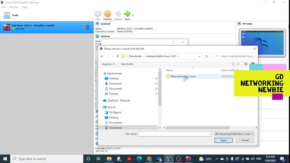
Task: Click the volume icon in system tray
Action: [x=252, y=159]
